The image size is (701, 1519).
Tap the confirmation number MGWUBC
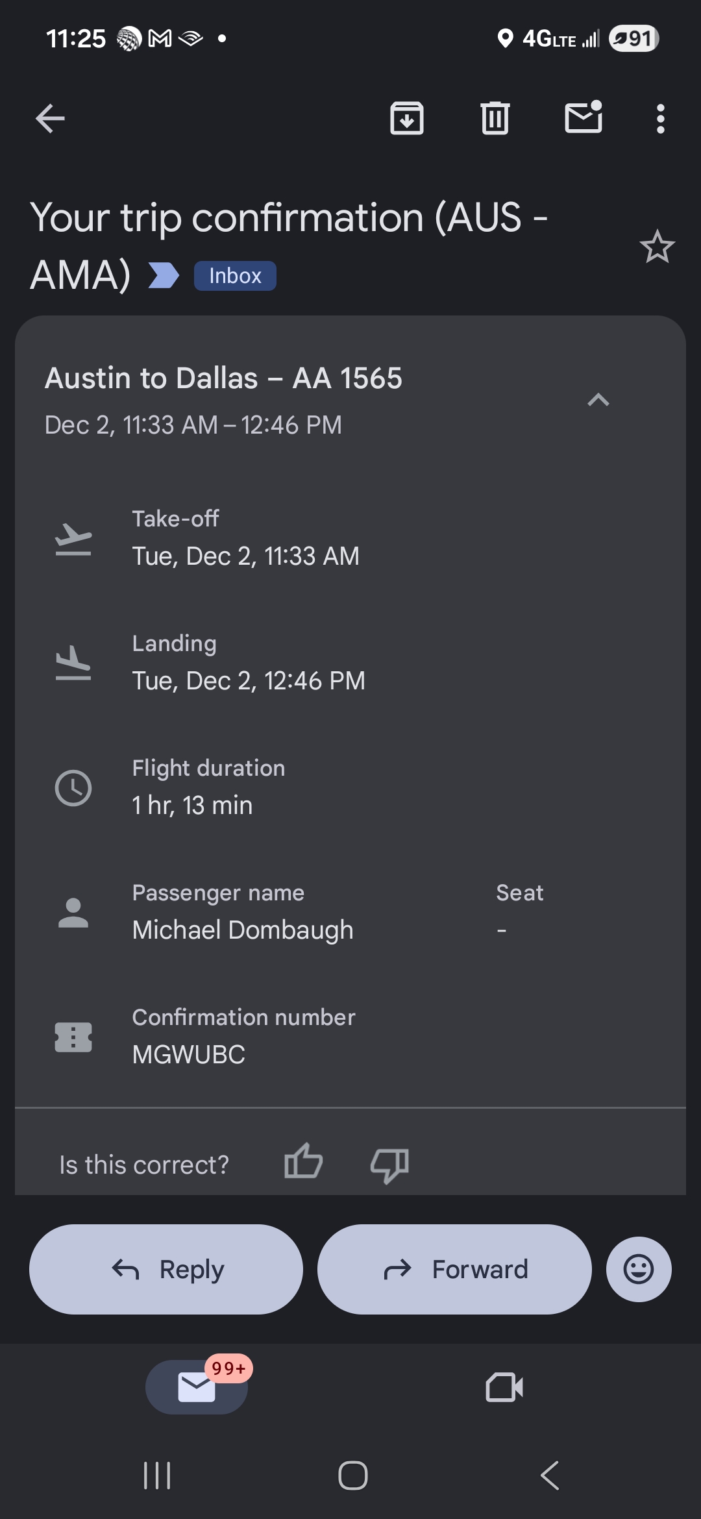[x=189, y=1054]
